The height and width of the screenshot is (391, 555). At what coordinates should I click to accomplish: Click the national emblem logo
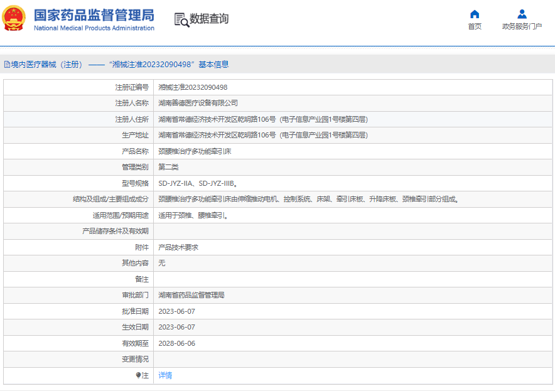pyautogui.click(x=14, y=18)
